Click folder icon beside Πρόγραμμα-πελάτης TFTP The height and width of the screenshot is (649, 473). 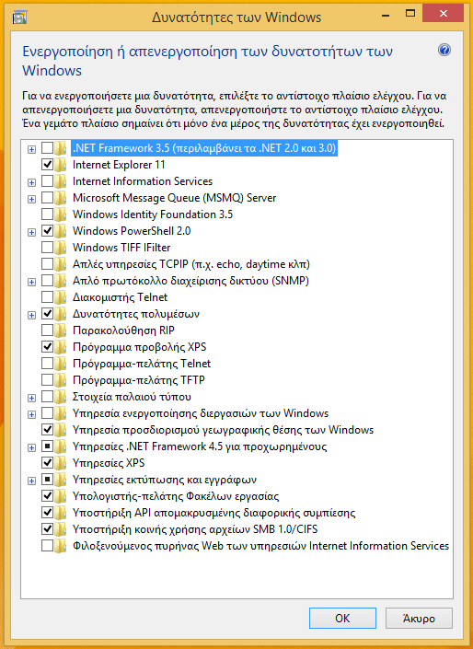(x=61, y=380)
